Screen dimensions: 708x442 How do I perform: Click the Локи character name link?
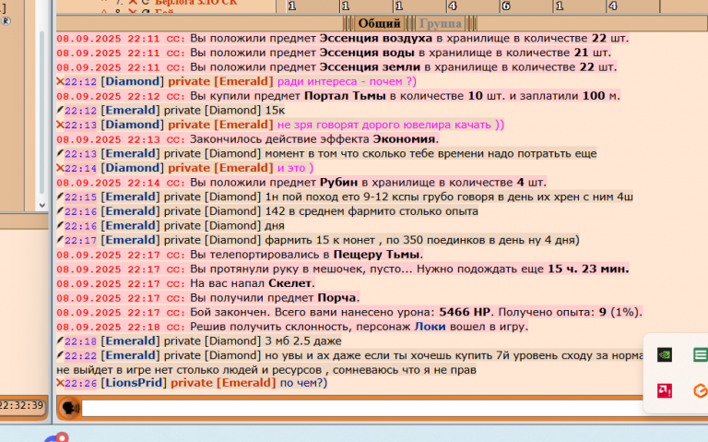pyautogui.click(x=431, y=327)
